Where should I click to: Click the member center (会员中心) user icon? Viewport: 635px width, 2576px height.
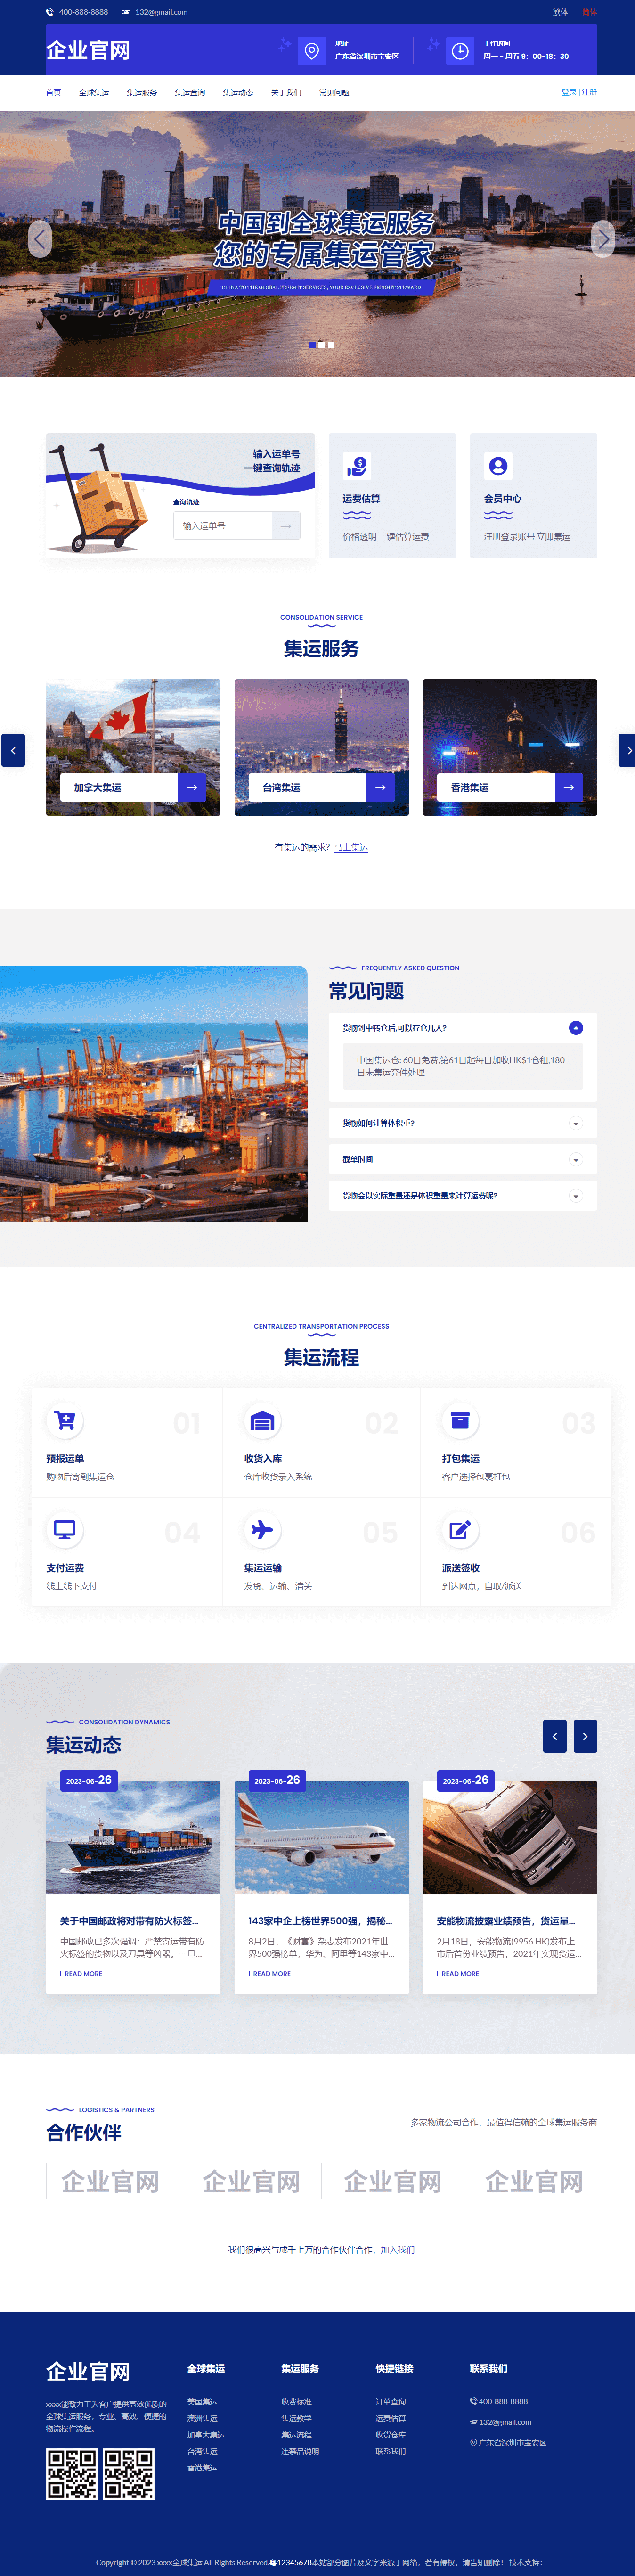click(x=498, y=465)
